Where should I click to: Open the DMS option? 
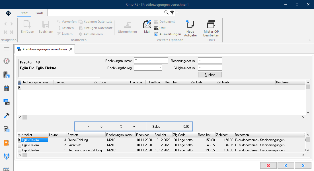point(160,28)
